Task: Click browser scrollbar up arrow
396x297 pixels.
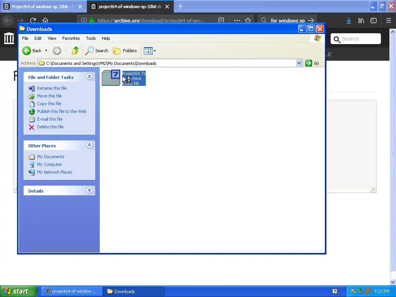Action: click(x=393, y=32)
